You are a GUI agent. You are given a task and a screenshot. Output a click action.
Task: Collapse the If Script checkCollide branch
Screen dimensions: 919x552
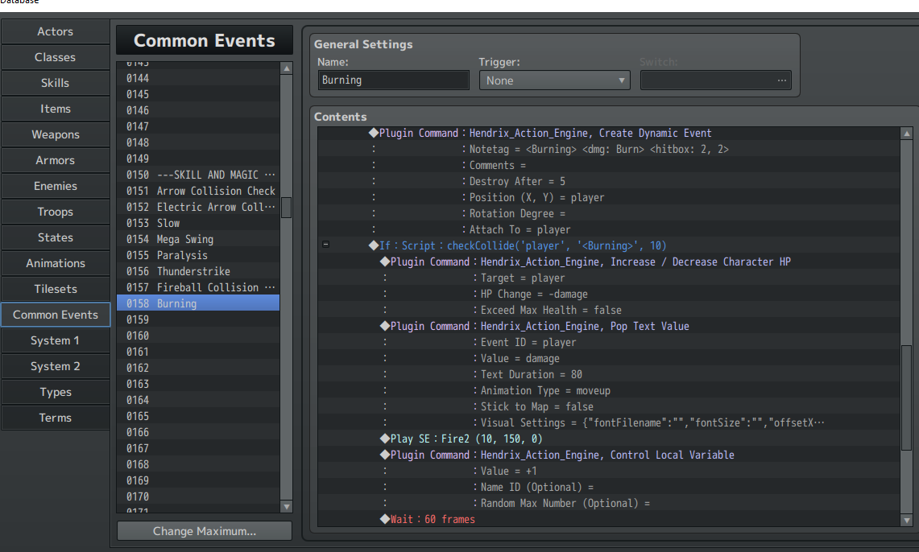pos(326,245)
